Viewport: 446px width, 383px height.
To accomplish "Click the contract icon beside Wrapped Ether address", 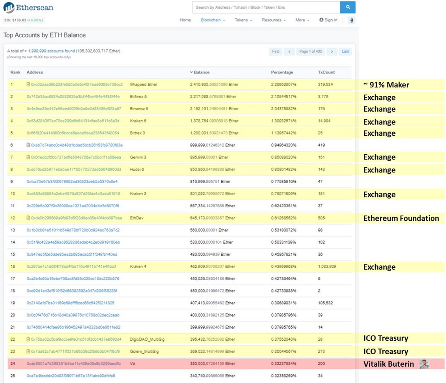I will tap(28, 85).
